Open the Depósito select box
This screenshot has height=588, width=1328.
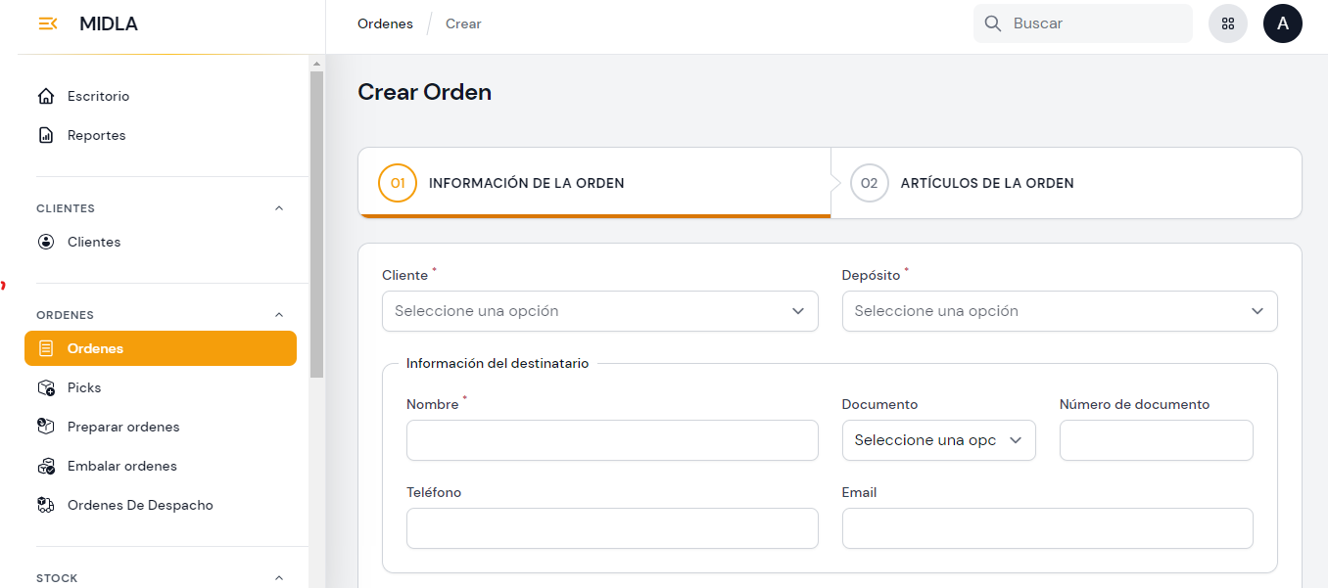[1059, 311]
